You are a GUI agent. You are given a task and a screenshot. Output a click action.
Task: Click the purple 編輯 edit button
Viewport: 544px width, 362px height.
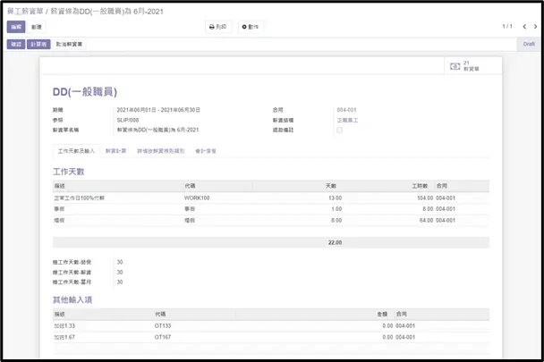[16, 27]
